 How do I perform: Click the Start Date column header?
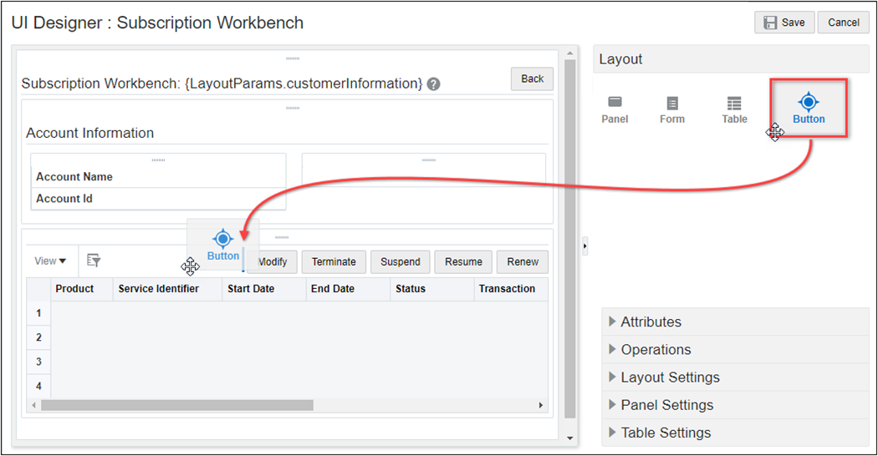pos(263,289)
